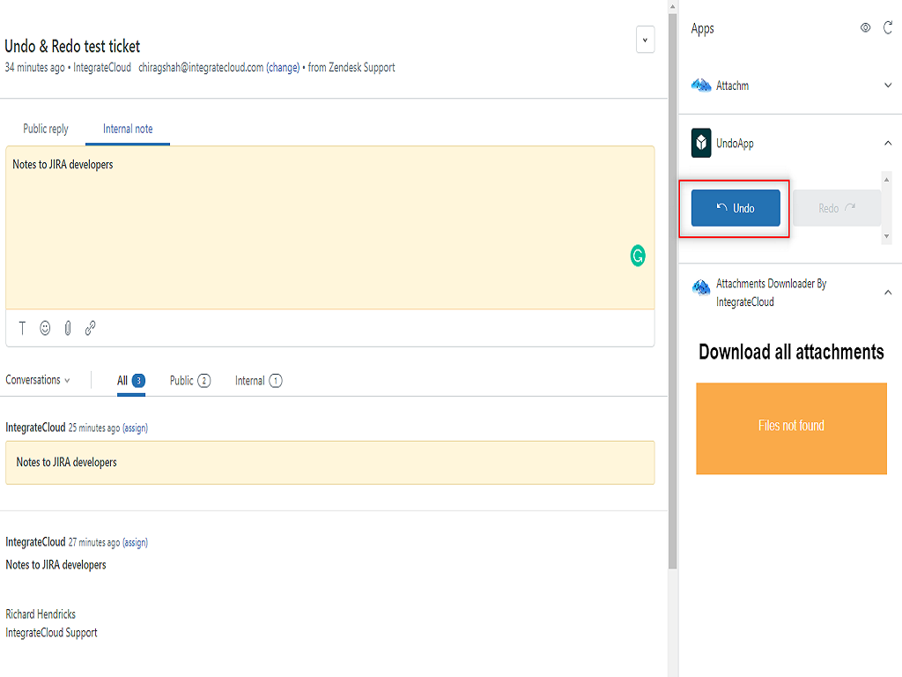Open the Conversations dropdown

tap(37, 380)
